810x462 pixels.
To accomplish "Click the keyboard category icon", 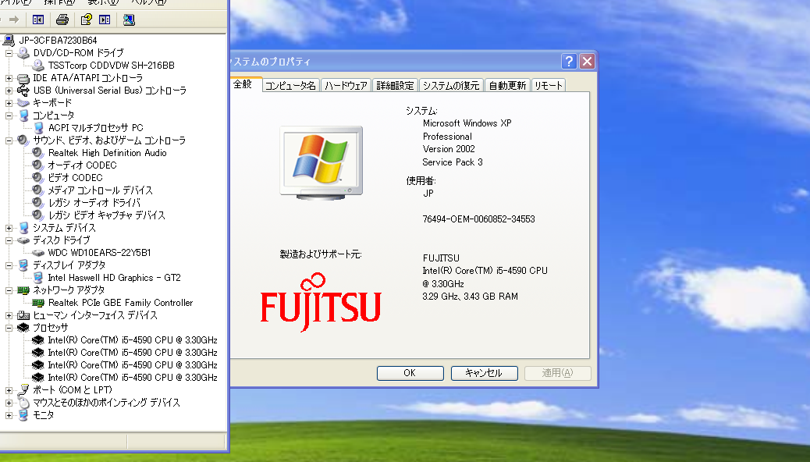I will tap(23, 103).
